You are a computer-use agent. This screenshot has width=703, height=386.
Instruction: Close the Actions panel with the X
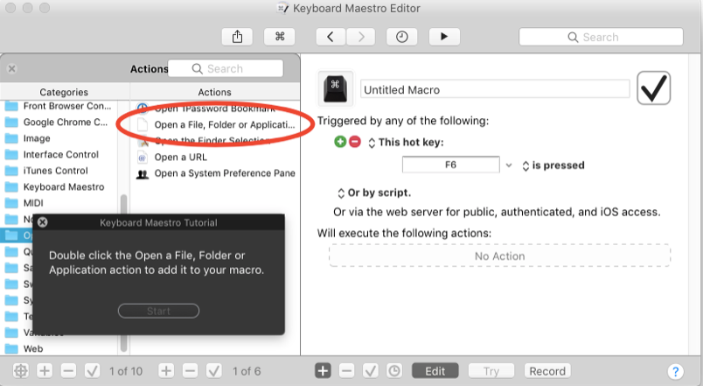12,68
